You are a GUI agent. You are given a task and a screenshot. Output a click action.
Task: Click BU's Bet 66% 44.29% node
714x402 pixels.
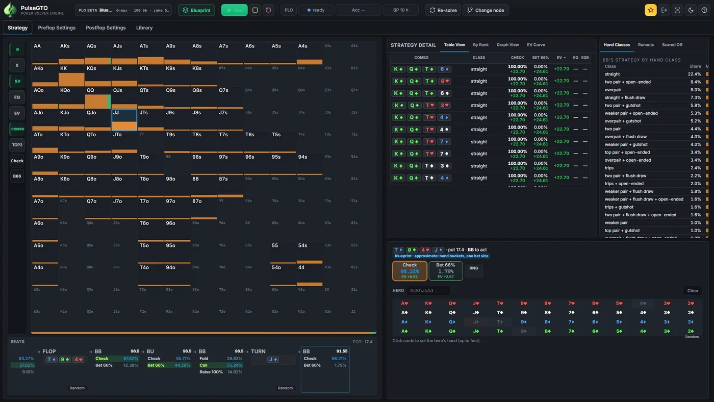click(x=168, y=365)
